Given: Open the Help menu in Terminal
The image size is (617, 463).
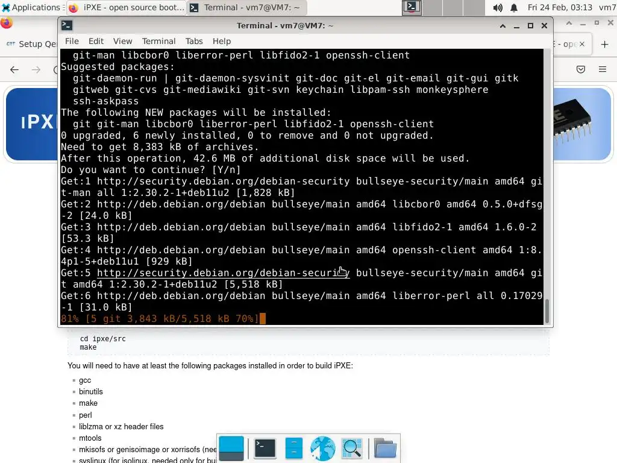Looking at the screenshot, I should coord(222,42).
